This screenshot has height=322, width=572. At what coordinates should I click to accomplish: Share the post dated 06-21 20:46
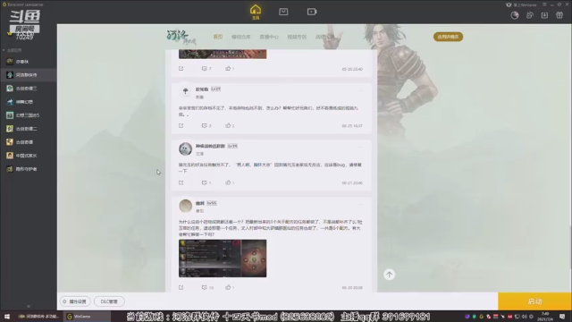tap(181, 182)
